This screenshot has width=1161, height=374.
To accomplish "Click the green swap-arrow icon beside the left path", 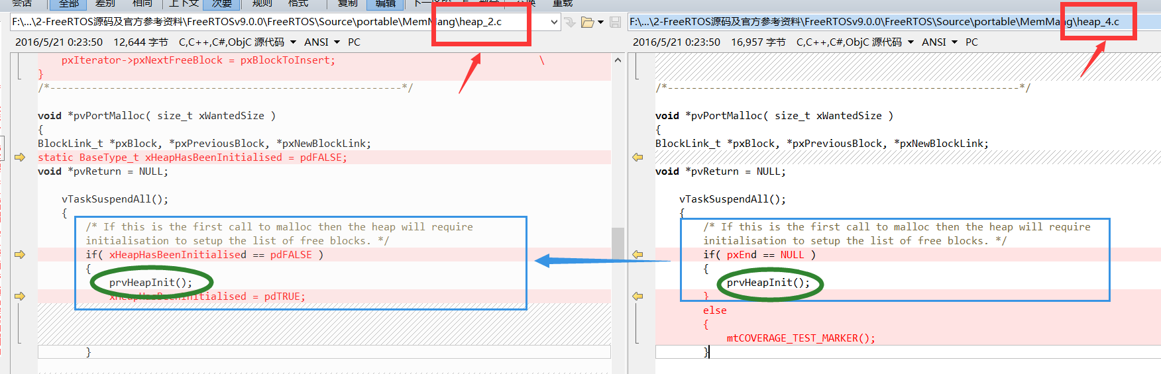I will click(x=570, y=22).
